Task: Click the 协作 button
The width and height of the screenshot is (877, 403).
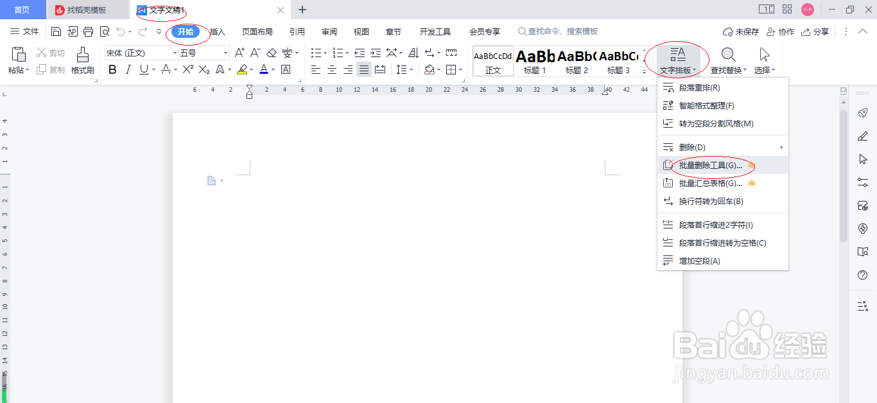Action: coord(780,31)
